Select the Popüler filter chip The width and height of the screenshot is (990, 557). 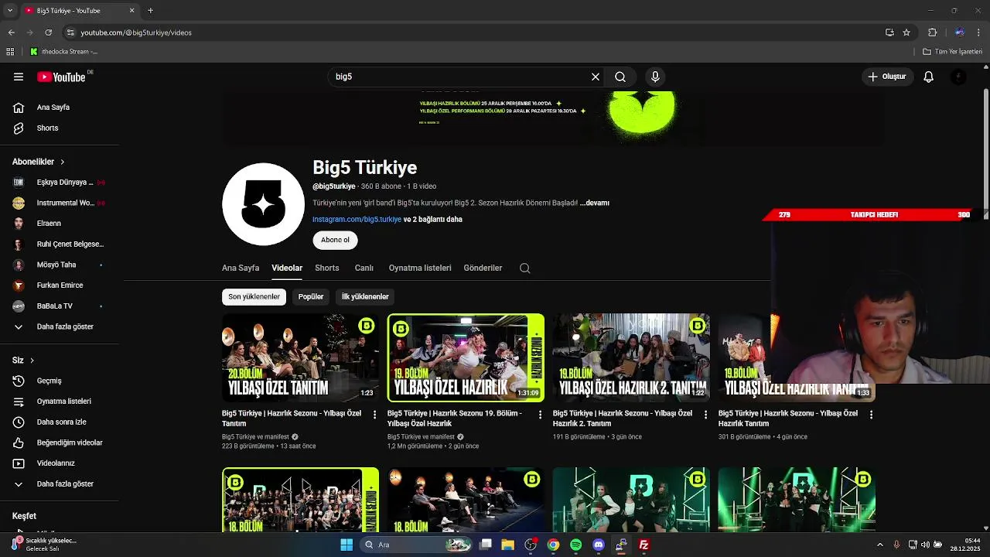[311, 296]
